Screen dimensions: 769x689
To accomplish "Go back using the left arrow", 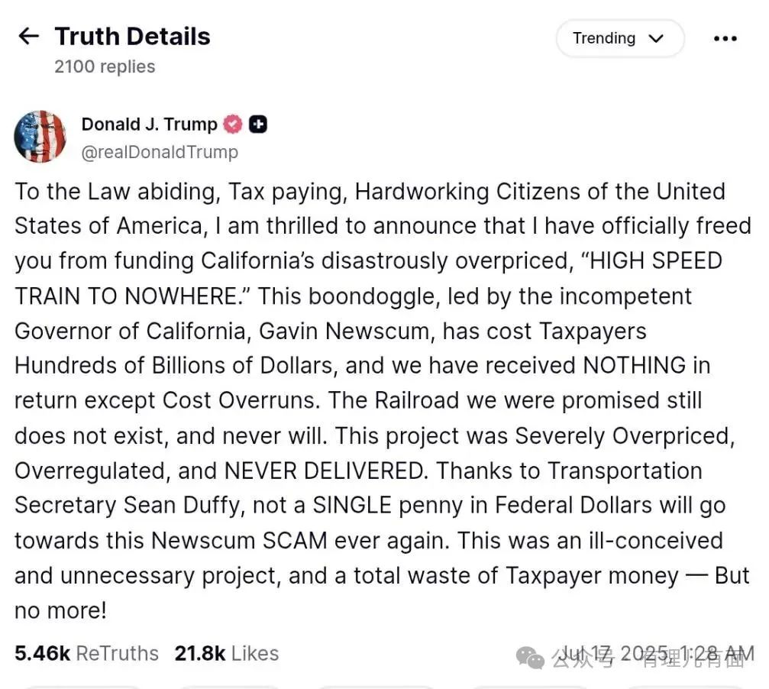I will tap(28, 36).
